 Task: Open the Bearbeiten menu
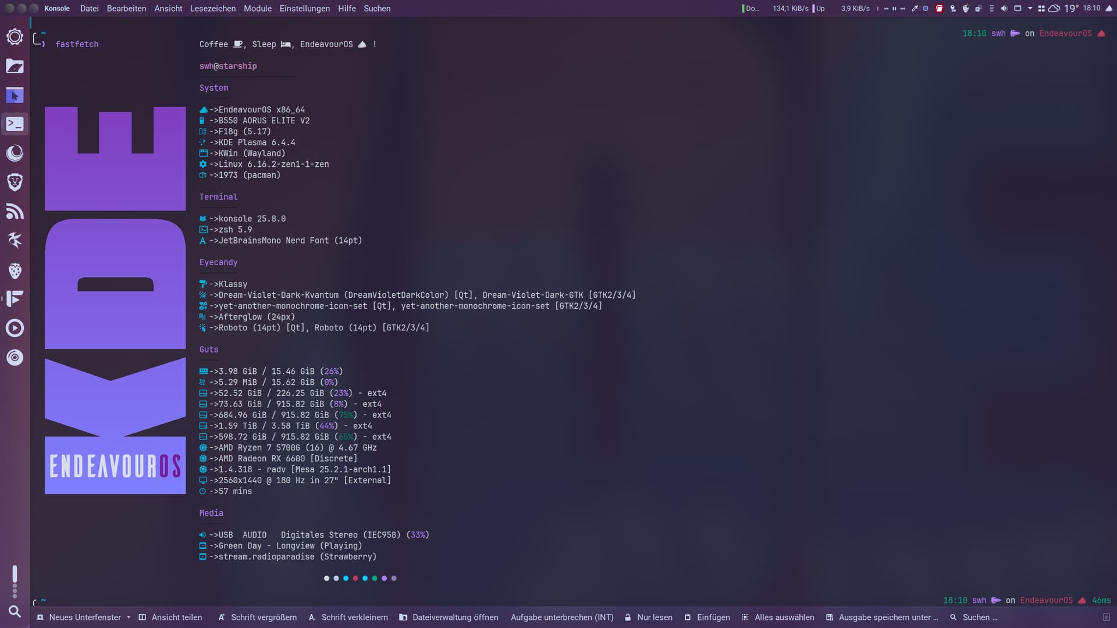126,9
